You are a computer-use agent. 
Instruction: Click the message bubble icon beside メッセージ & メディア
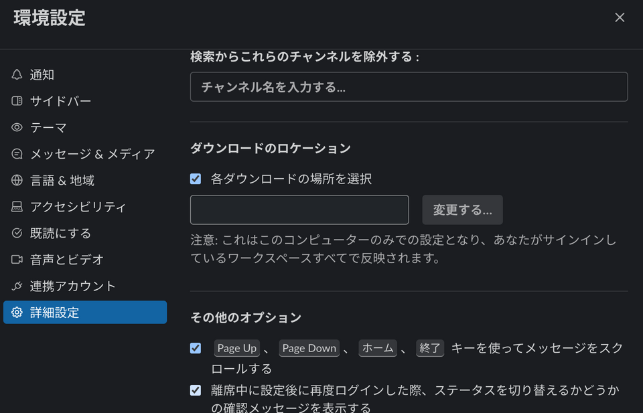pos(17,154)
